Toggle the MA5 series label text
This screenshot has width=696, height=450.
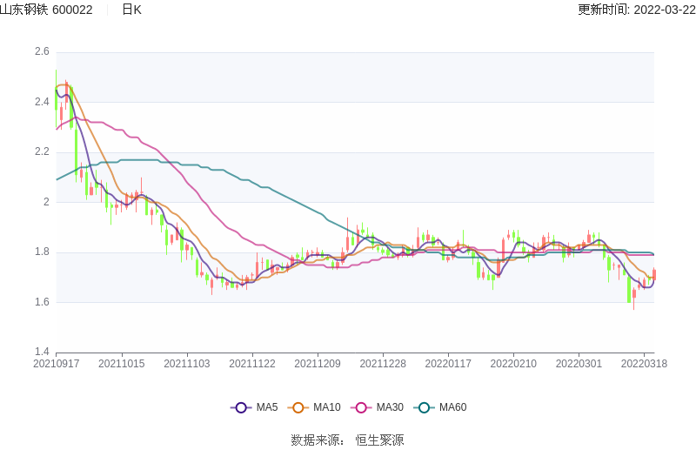(267, 407)
